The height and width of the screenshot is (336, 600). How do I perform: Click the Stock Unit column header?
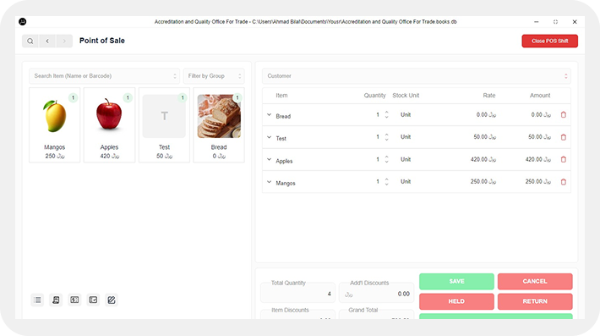pos(406,96)
